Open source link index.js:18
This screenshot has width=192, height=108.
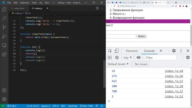174,71
